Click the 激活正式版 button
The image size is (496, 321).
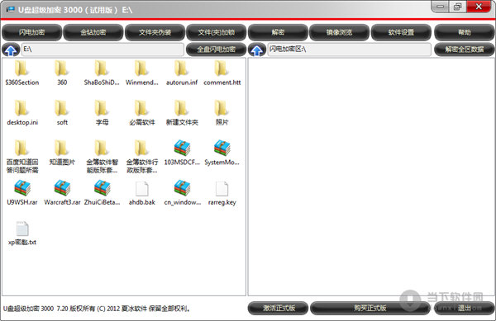[x=278, y=308]
